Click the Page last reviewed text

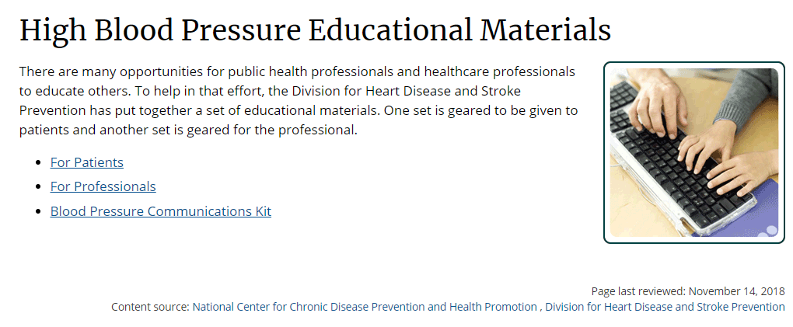tap(638, 291)
